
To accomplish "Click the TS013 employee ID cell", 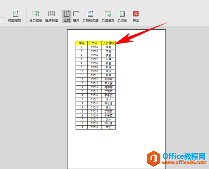I will 94,83.
